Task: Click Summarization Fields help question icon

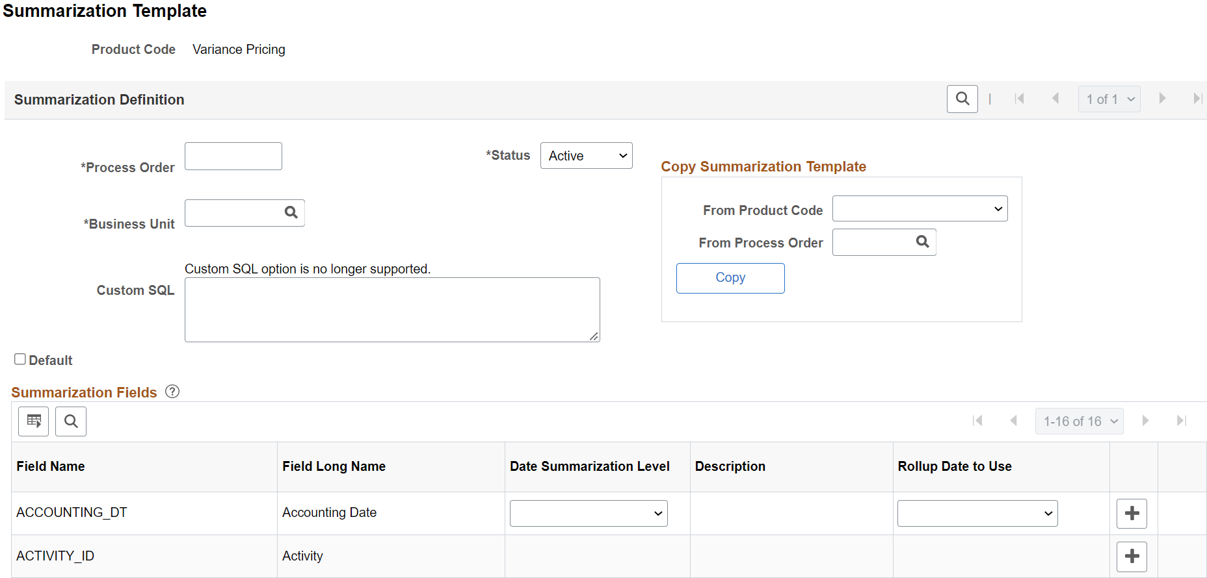Action: click(x=172, y=392)
